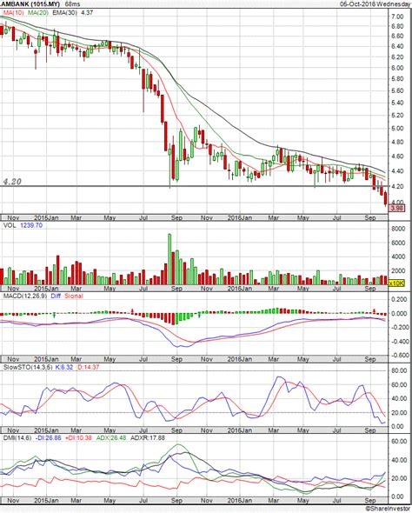
Task: Click 2016Jan on the price chart time axis
Action: pyautogui.click(x=240, y=217)
